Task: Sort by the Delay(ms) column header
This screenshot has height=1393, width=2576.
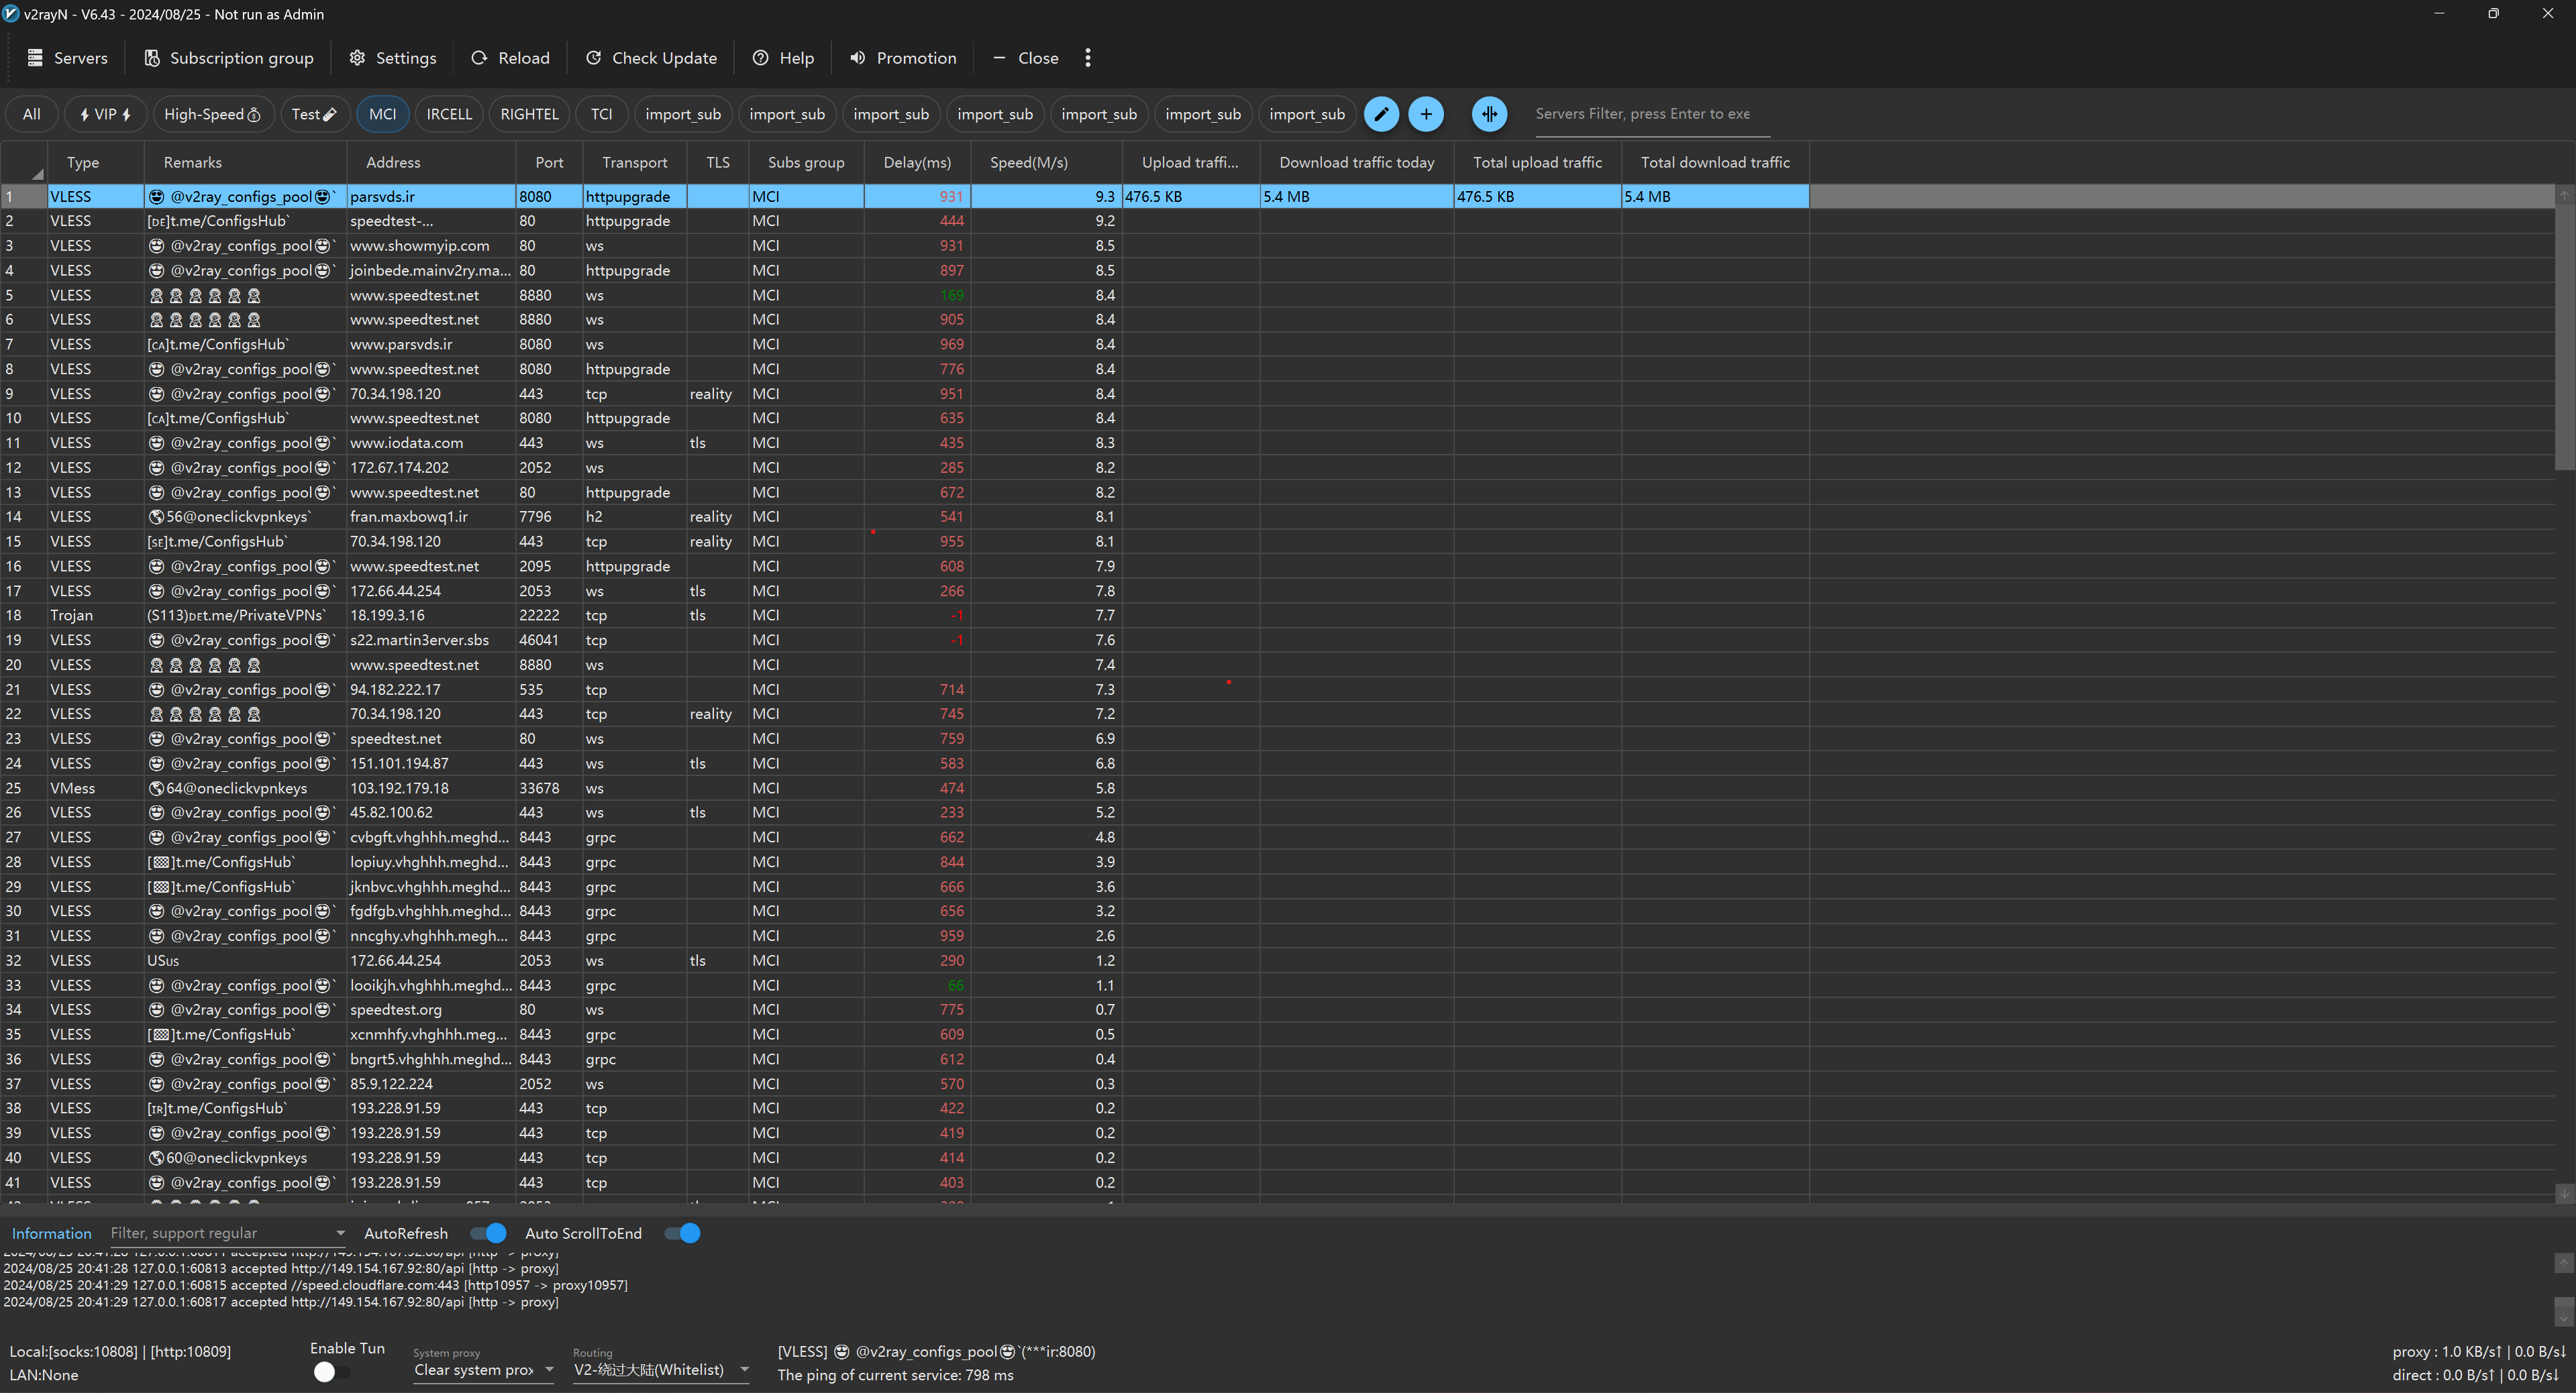Action: click(917, 162)
